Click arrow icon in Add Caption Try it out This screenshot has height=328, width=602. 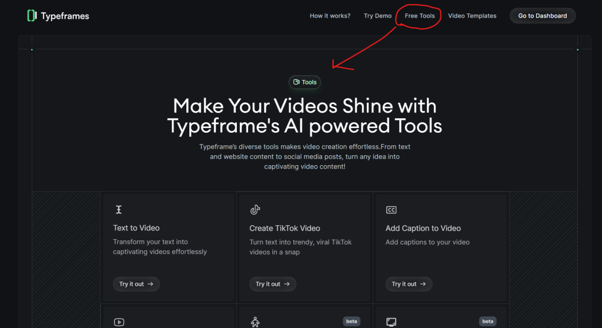pos(423,284)
